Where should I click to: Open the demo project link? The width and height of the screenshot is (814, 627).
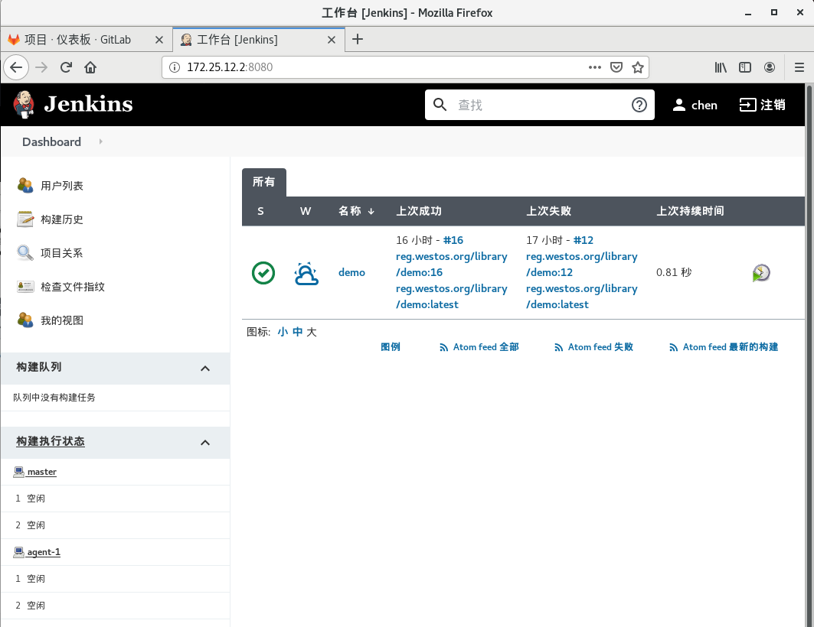[x=351, y=272]
